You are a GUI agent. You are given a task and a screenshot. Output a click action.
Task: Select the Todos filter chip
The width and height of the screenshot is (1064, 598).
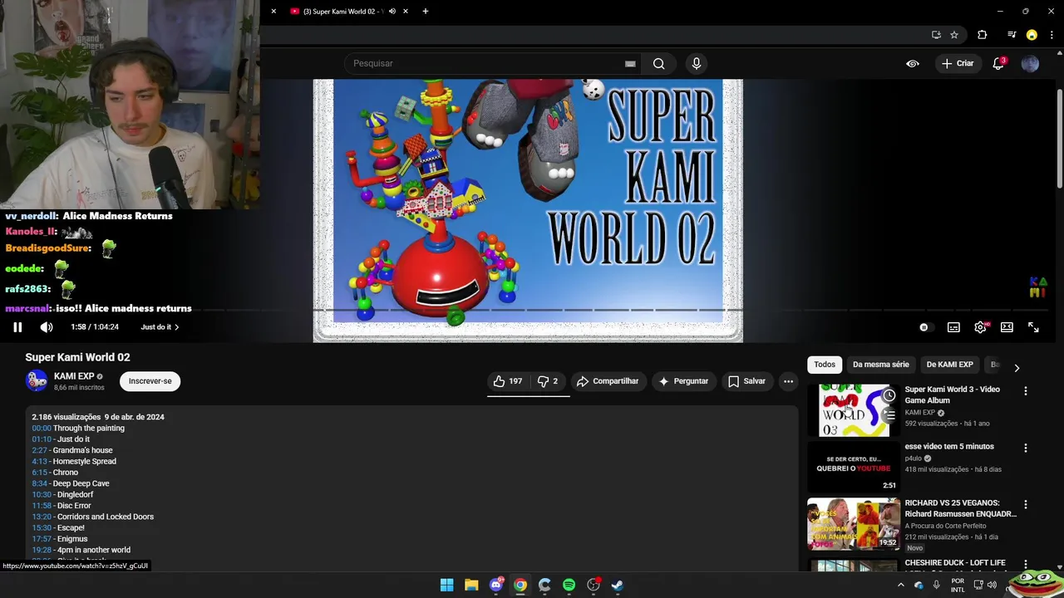coord(825,365)
